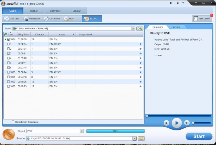Choose the Burn mode
The image size is (216, 145).
72,18
